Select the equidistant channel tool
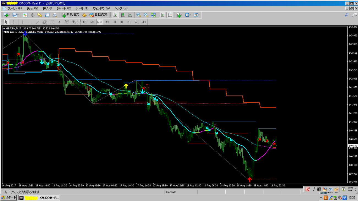This screenshot has height=201, width=358. [x=45, y=22]
